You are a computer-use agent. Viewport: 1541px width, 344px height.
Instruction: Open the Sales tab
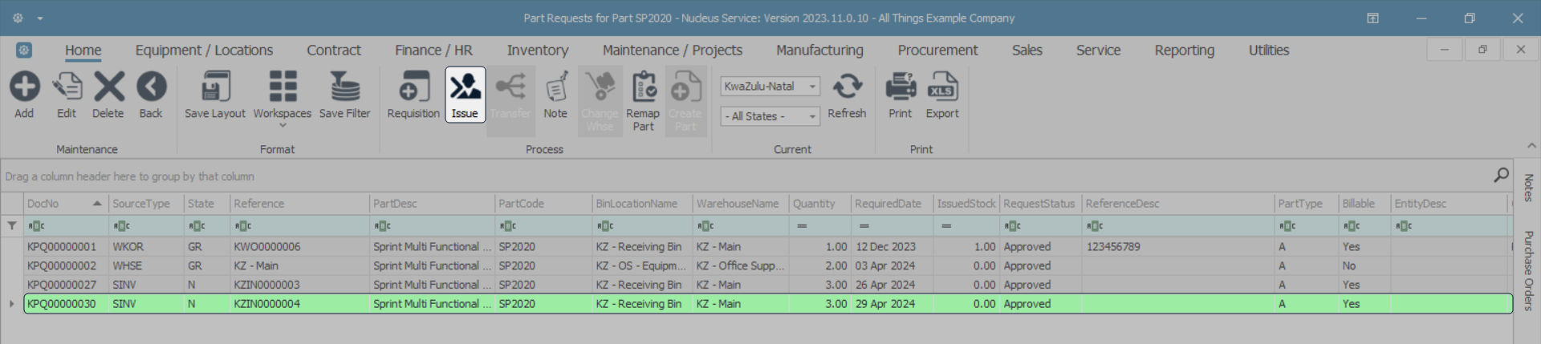(x=1027, y=50)
